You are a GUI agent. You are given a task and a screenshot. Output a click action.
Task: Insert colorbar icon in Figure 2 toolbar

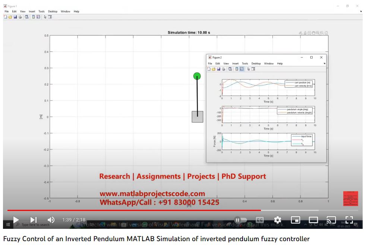click(237, 69)
